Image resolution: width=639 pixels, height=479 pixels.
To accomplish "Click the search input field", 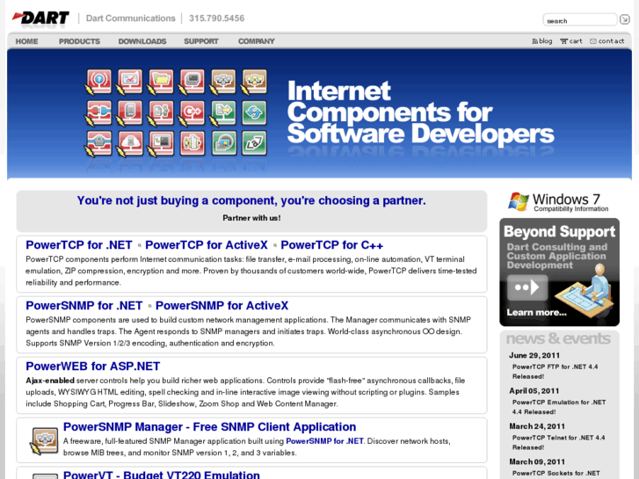I will 580,19.
